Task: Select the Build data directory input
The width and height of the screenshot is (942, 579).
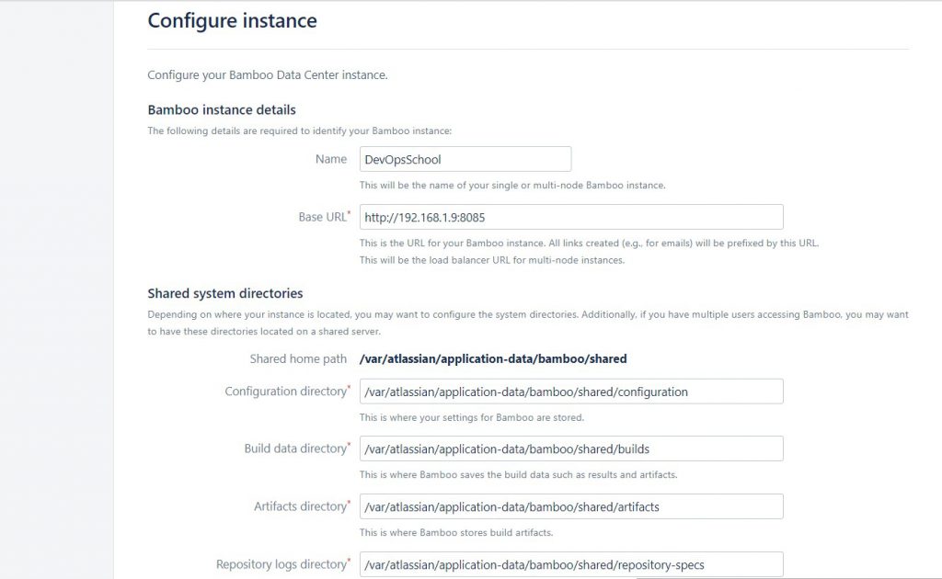Action: coord(570,448)
